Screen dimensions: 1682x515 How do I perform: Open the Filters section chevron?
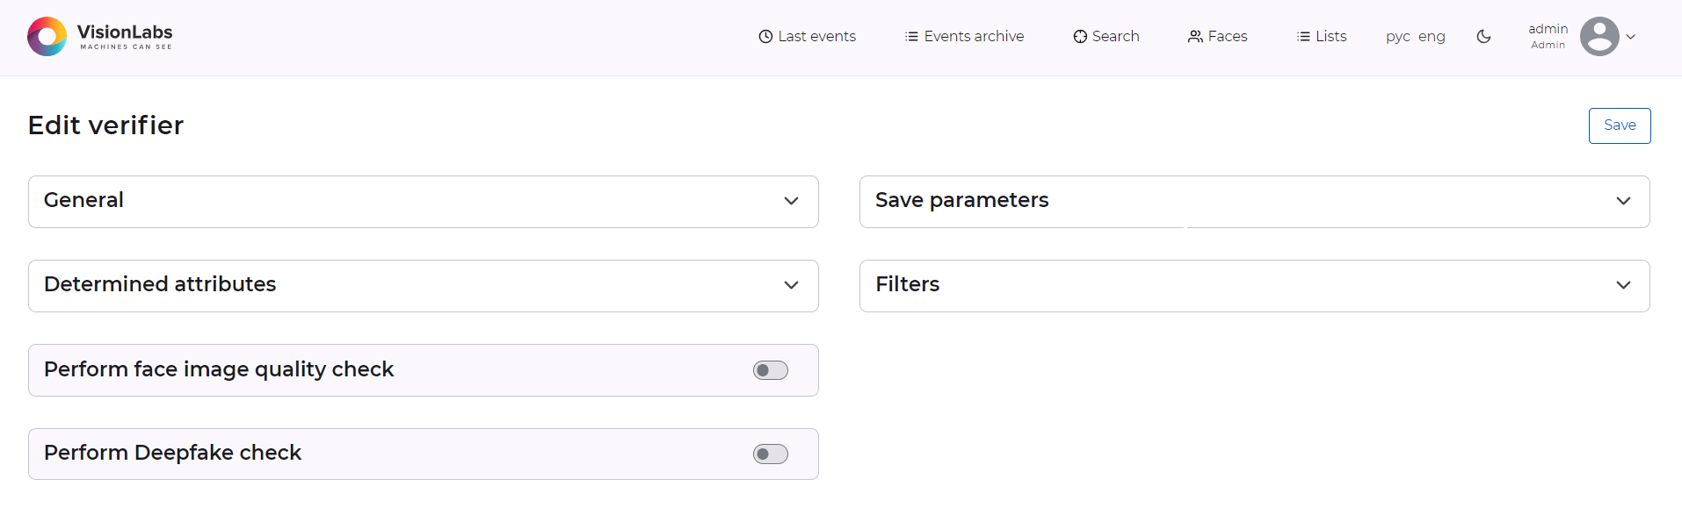[1622, 285]
